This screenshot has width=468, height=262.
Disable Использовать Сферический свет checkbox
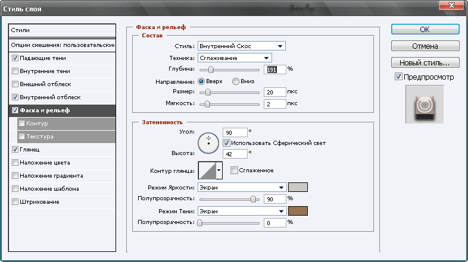[x=226, y=143]
